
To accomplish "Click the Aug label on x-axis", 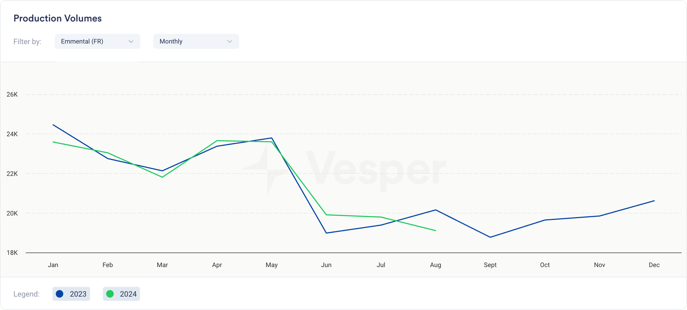I will click(x=435, y=265).
